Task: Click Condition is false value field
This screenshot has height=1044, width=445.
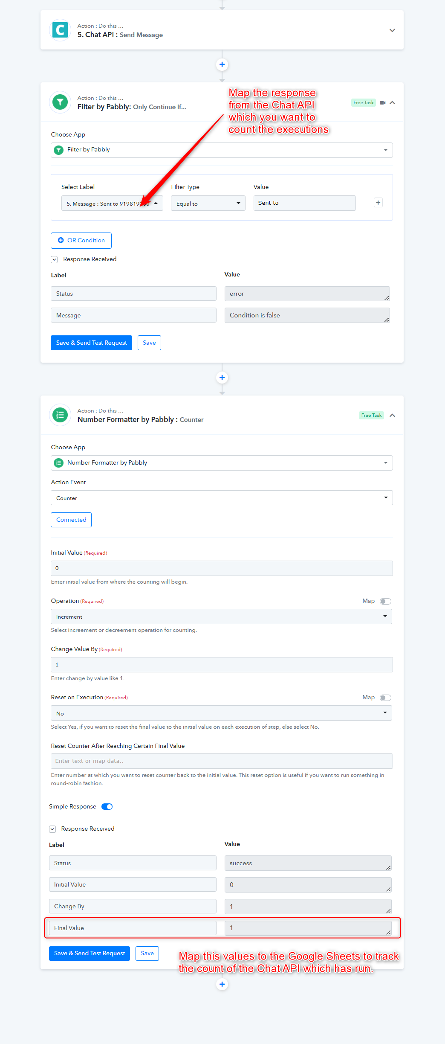Action: 307,315
